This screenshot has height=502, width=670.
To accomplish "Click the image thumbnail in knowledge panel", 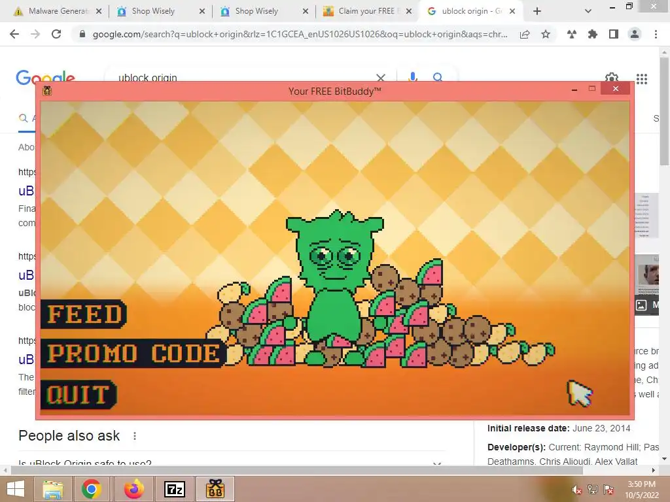I will [646, 276].
